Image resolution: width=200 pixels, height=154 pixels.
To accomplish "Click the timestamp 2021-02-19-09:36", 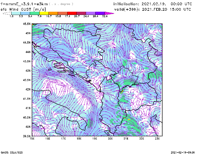I will (183, 153).
